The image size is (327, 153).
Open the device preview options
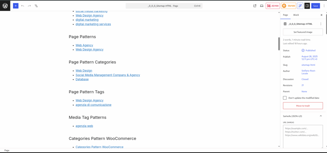pyautogui.click(x=262, y=6)
